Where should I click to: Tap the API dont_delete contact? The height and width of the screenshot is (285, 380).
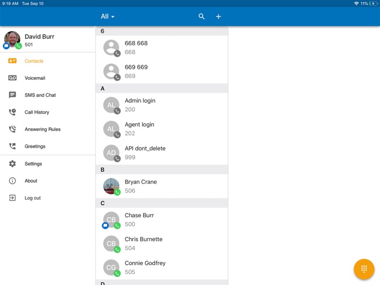coord(162,153)
